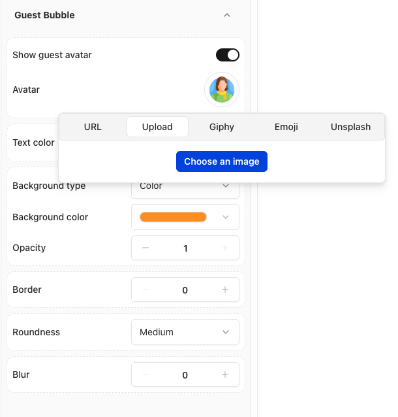This screenshot has width=398, height=417.
Task: Toggle Show guest avatar switch off
Action: [x=228, y=55]
